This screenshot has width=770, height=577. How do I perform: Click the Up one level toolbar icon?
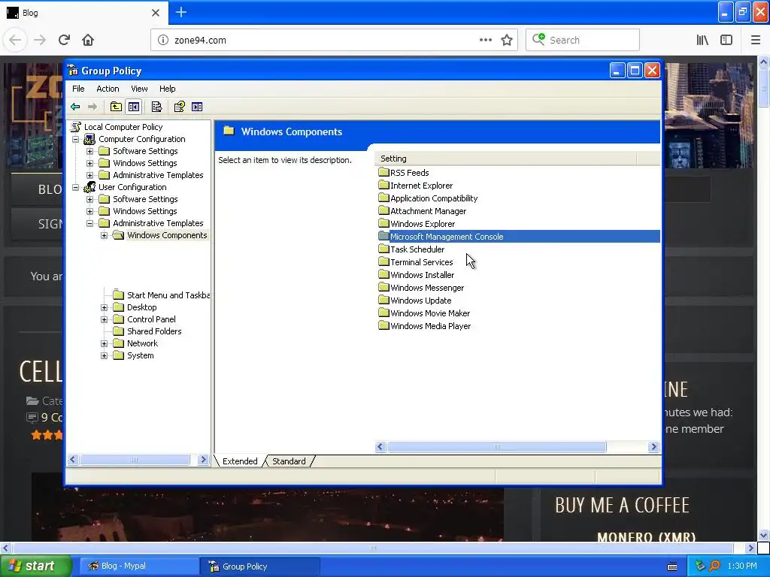click(x=116, y=107)
